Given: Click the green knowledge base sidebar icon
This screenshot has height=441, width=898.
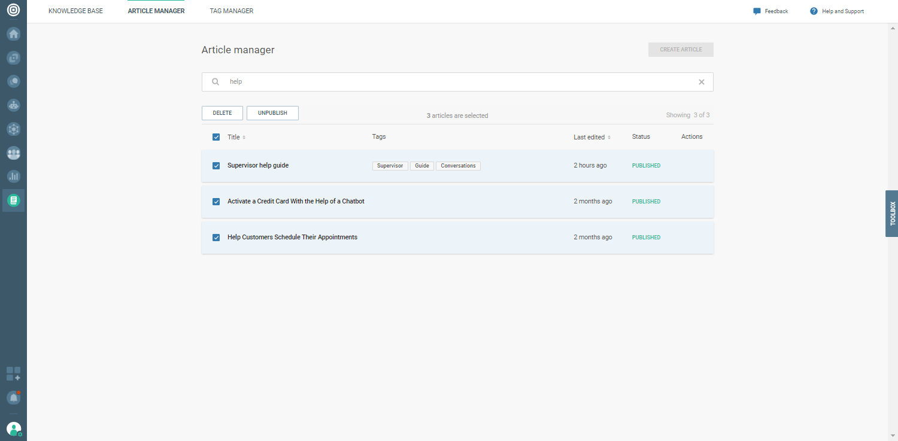Looking at the screenshot, I should 13,201.
